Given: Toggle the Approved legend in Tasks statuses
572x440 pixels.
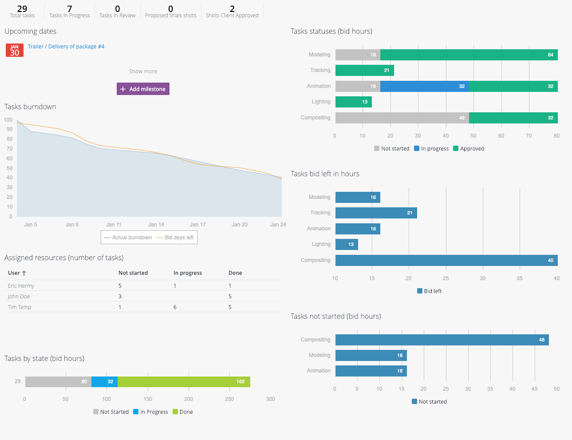Looking at the screenshot, I should click(x=469, y=149).
